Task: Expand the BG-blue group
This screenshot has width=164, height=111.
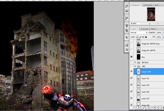Action: (135, 62)
